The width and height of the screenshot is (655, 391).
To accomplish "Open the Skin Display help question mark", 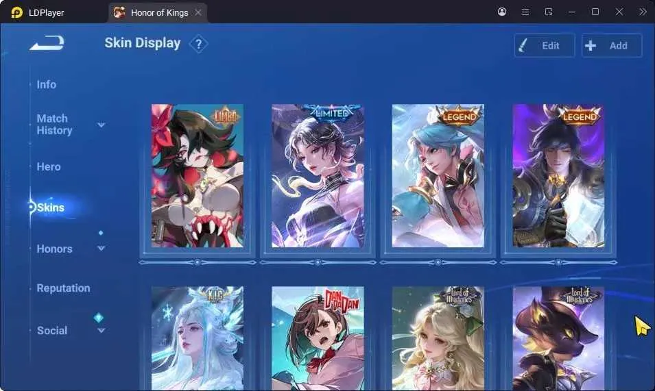I will 198,44.
